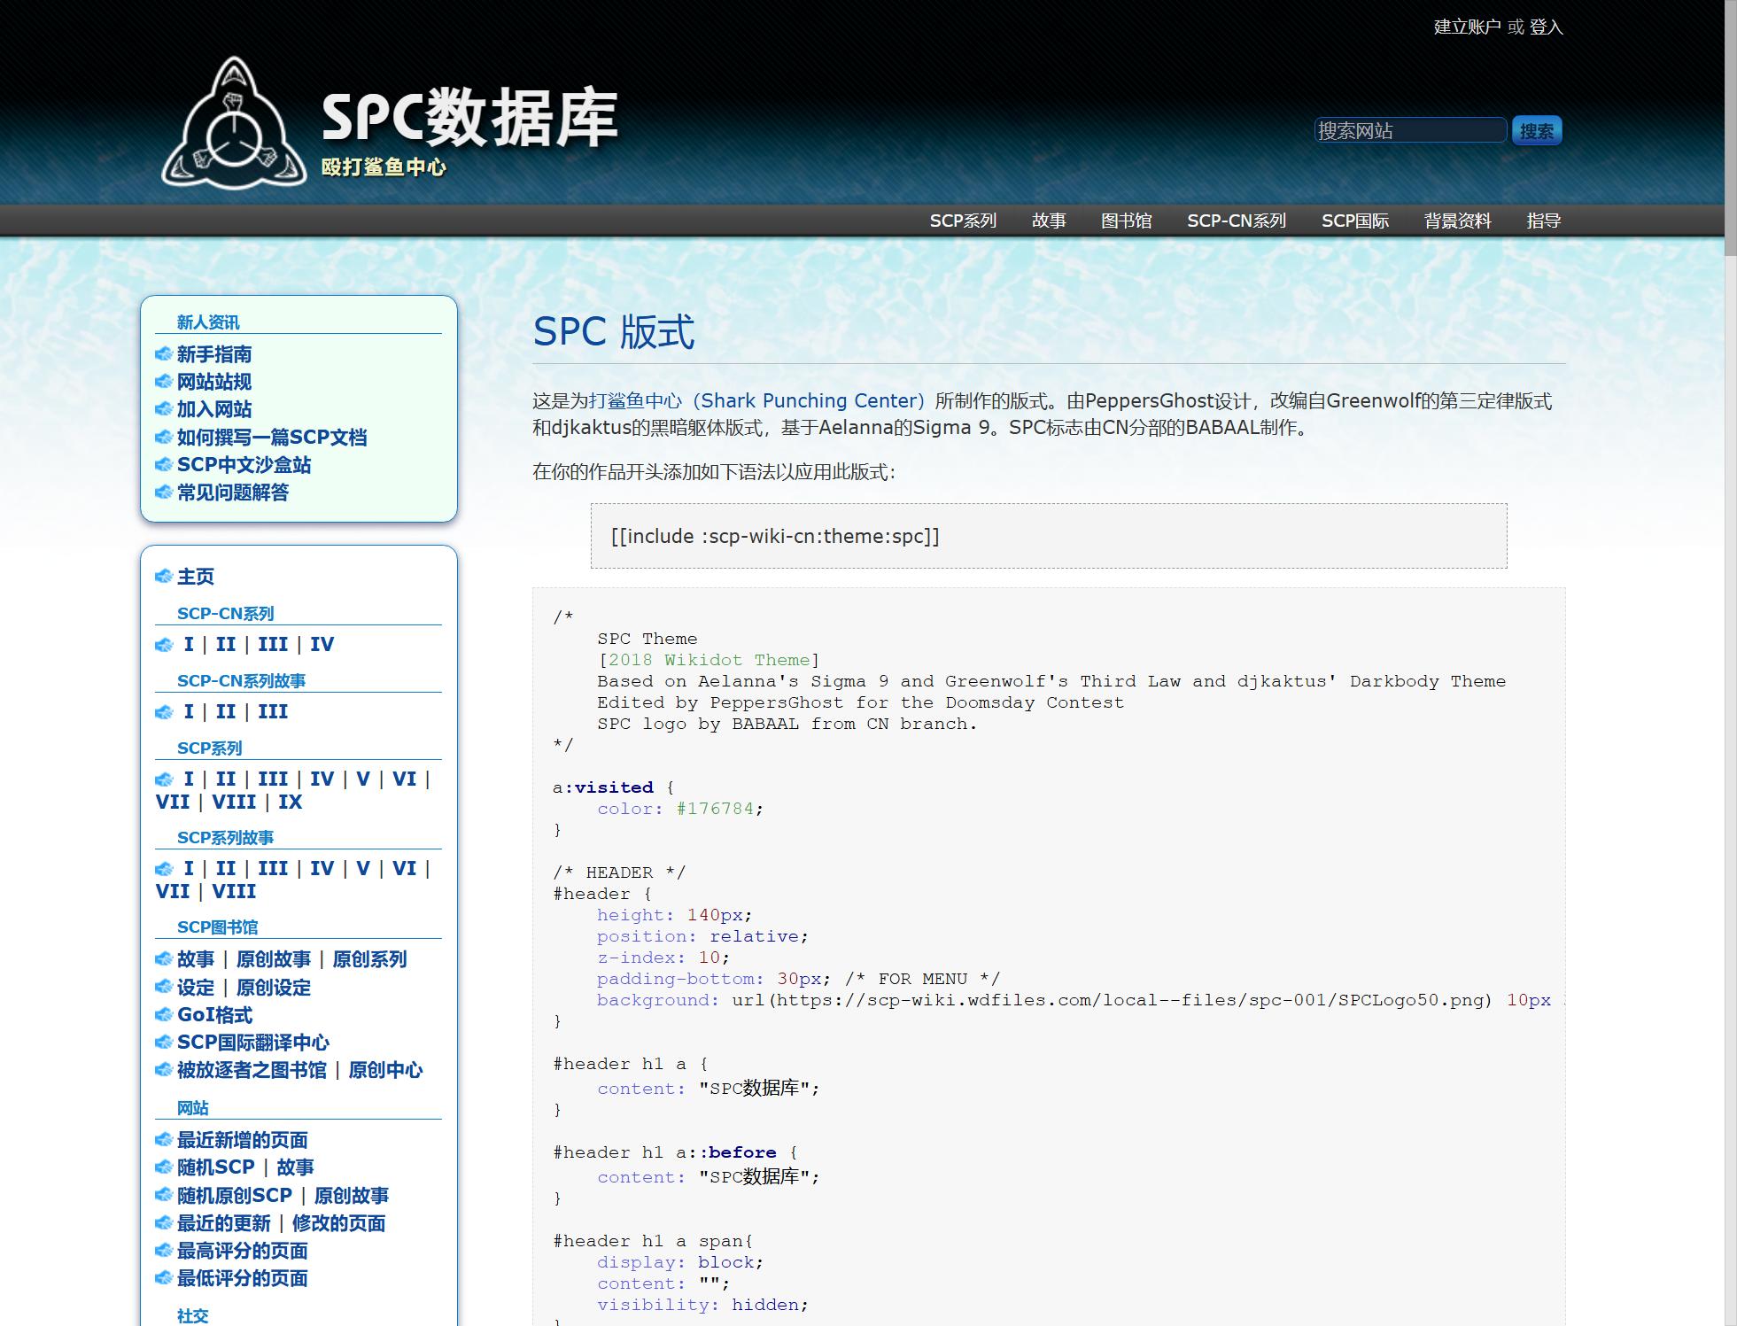Click fish bullet icon beside 最近新增的页面
This screenshot has width=1737, height=1326.
click(164, 1140)
